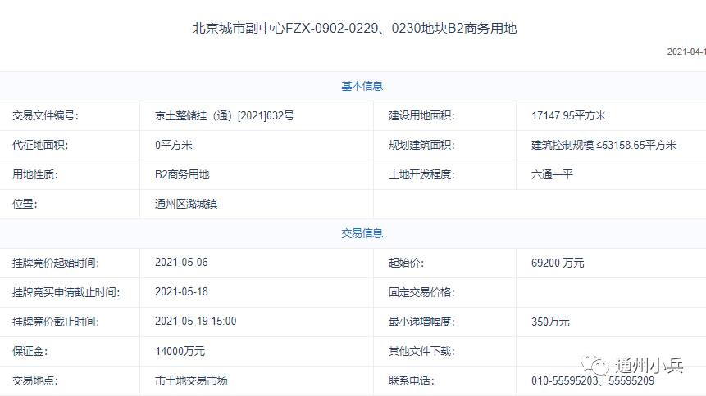Click the value 69200 万元
Screen dimensions: 706x396
(558, 263)
